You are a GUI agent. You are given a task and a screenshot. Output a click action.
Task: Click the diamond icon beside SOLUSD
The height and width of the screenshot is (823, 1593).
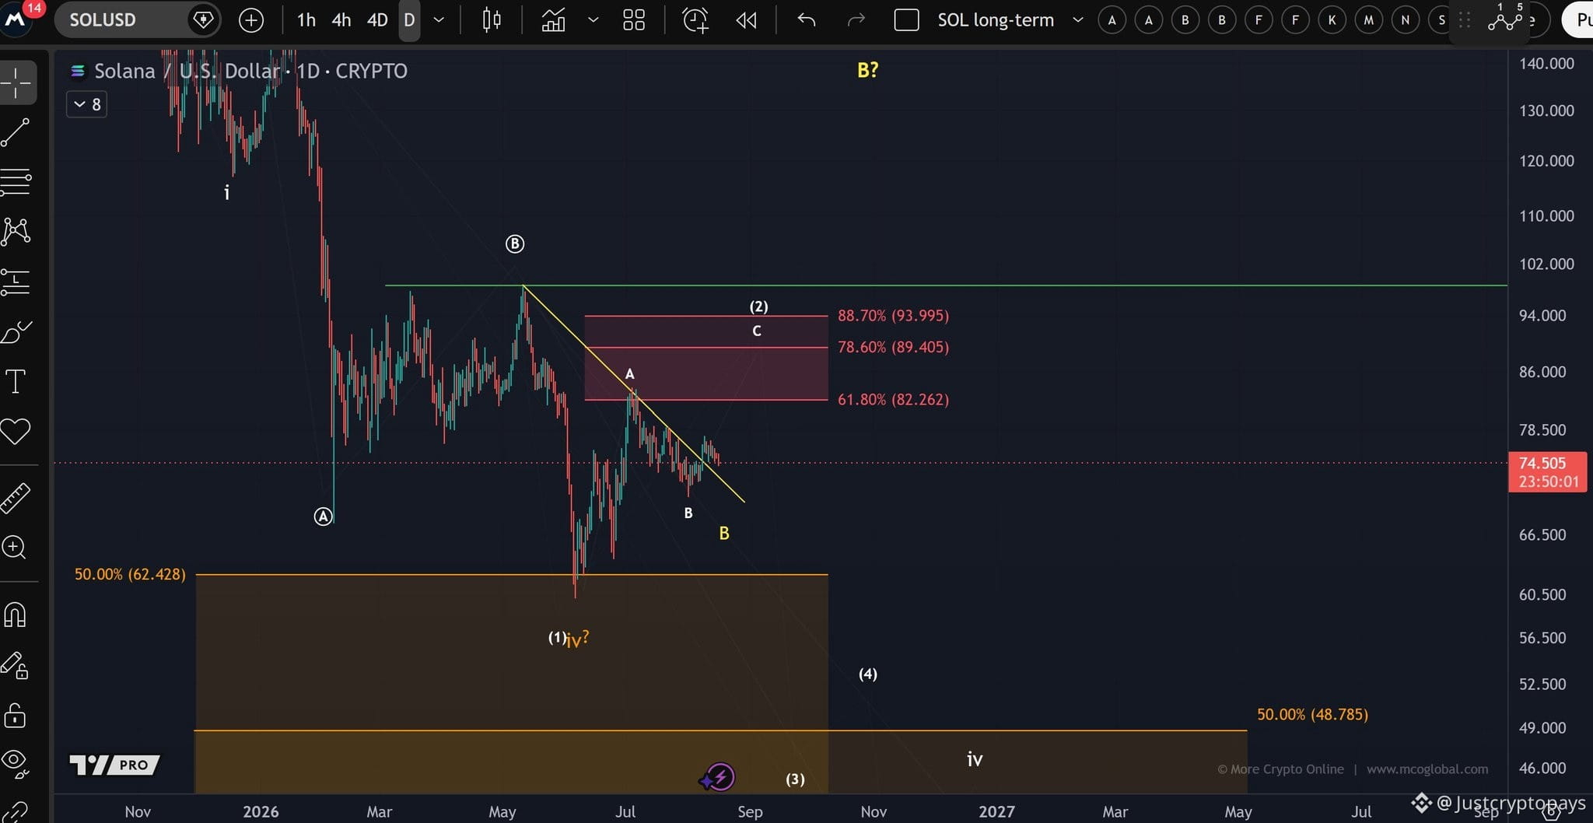(203, 19)
